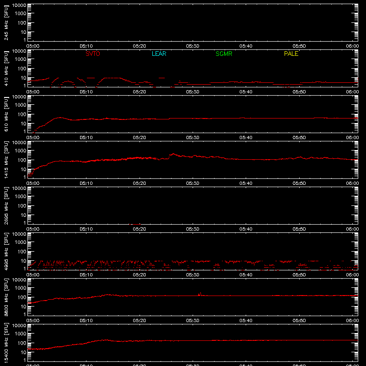Click the 245 MHz [SFU] axis title
366x366 pixels.
coord(6,22)
